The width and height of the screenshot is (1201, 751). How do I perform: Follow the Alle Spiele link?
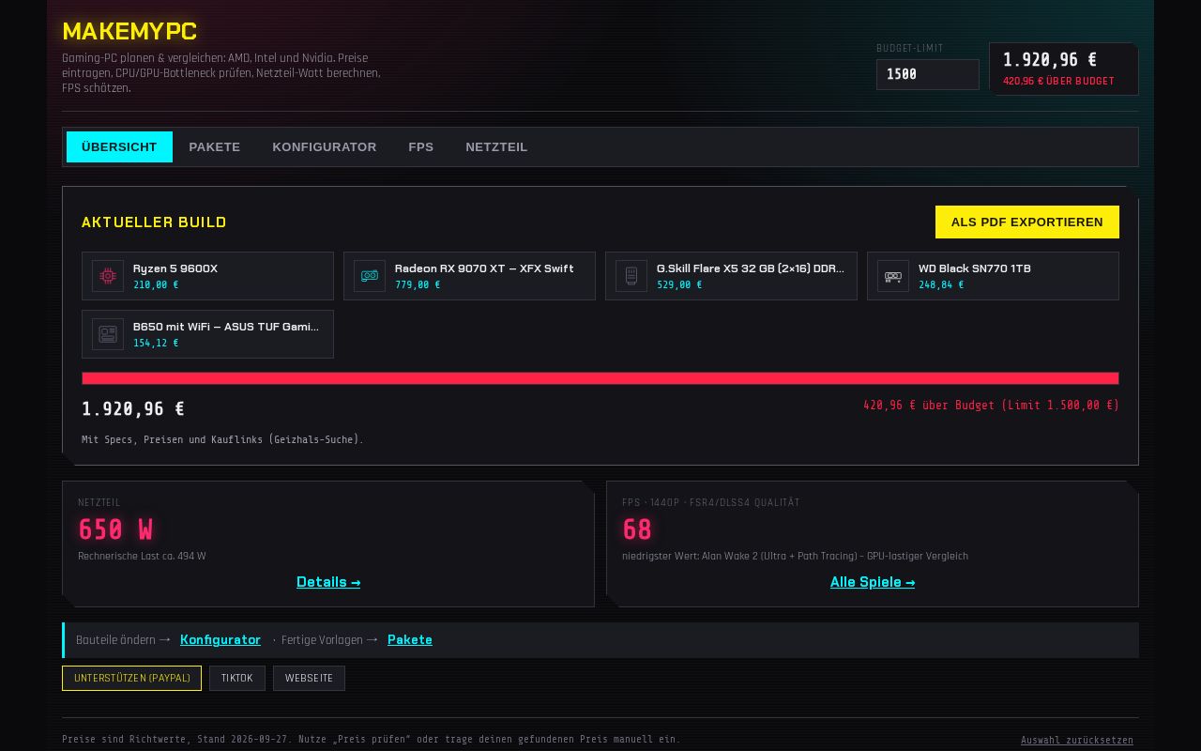point(873,582)
